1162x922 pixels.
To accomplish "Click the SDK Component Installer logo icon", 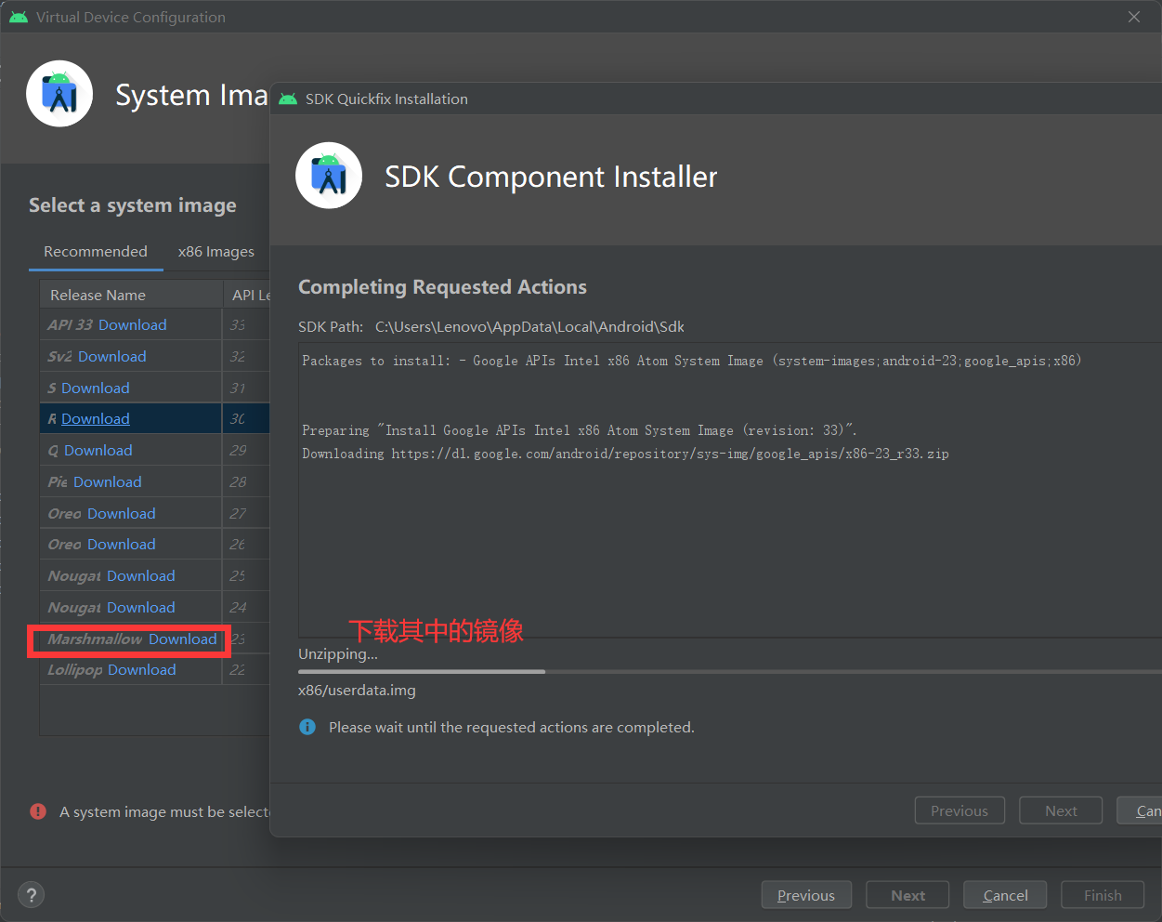I will (x=329, y=176).
